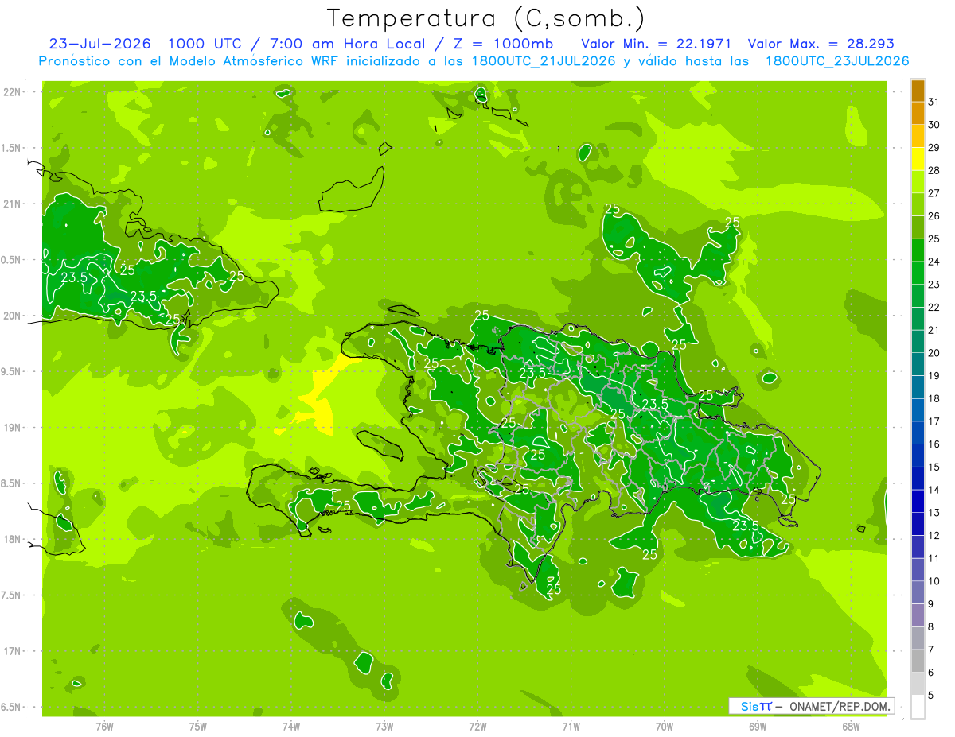
Task: Click the date '23-Jul-2026'
Action: (99, 44)
